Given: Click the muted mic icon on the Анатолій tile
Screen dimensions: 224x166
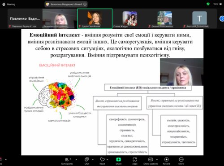Looking at the screenshot, I should coord(185,26).
